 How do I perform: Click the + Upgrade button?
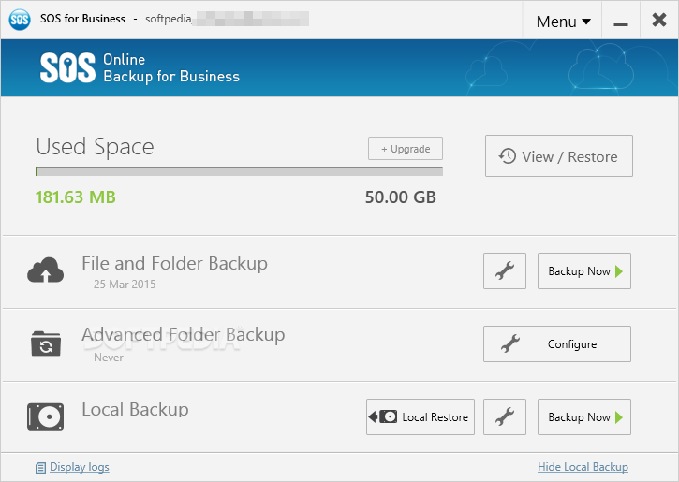point(406,149)
